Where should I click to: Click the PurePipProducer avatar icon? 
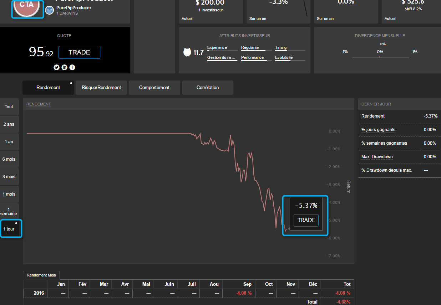click(x=50, y=10)
